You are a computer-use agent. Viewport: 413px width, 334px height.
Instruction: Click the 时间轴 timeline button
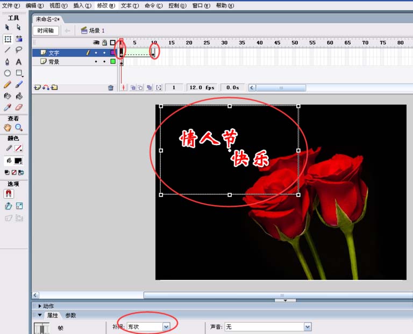[x=46, y=31]
